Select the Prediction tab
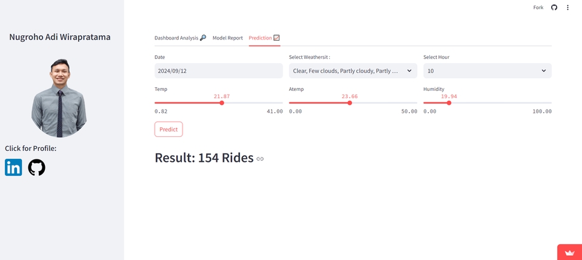Screen dimensions: 582x260 [x=264, y=38]
